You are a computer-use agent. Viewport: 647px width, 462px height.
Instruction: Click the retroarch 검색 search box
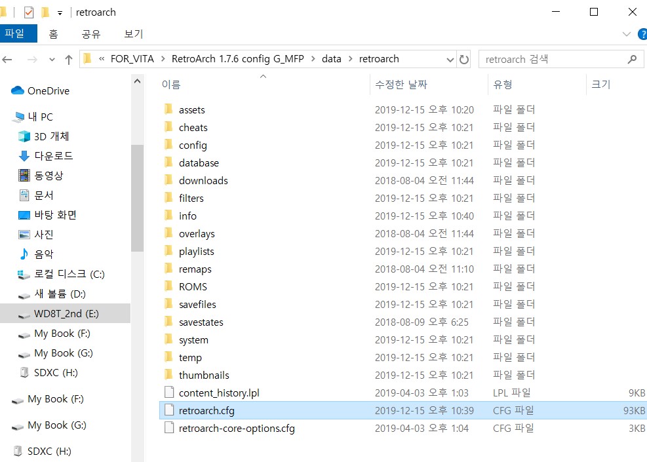point(560,60)
